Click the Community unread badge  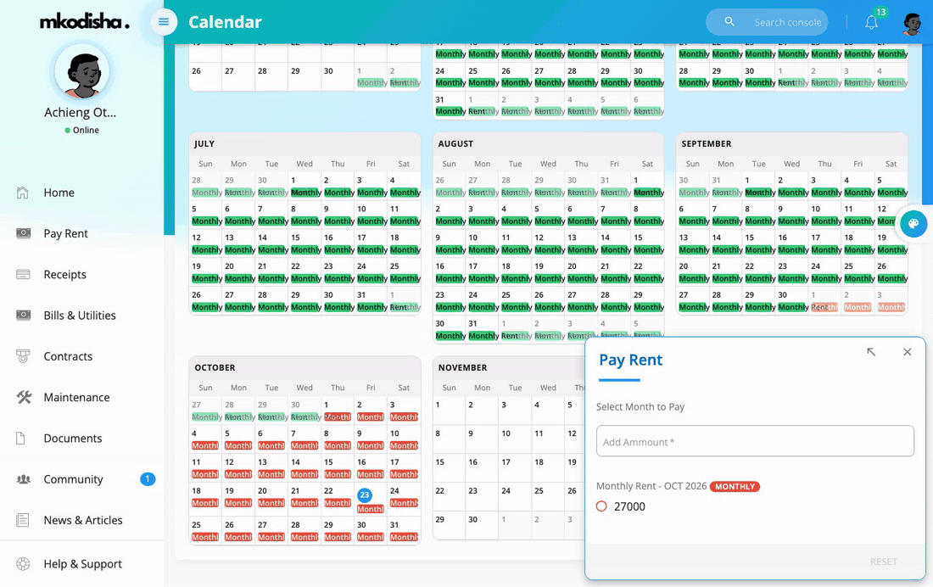pyautogui.click(x=148, y=478)
